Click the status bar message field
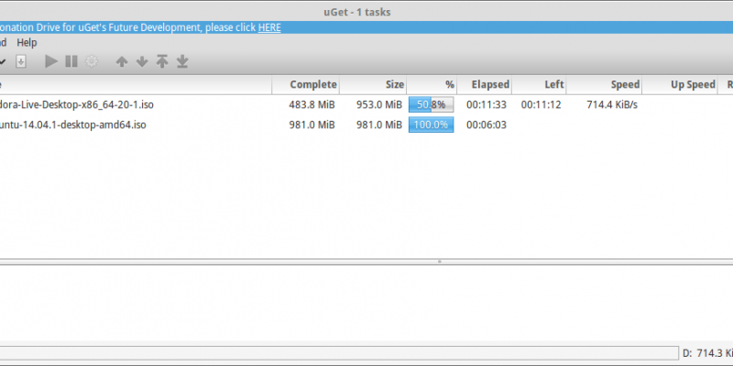733x366 pixels. click(x=339, y=353)
